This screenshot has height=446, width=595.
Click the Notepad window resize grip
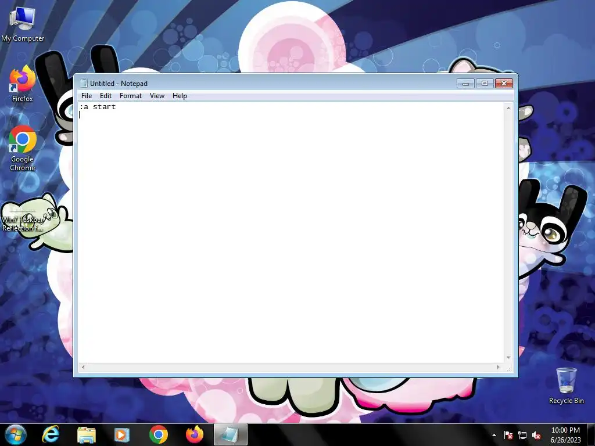509,368
